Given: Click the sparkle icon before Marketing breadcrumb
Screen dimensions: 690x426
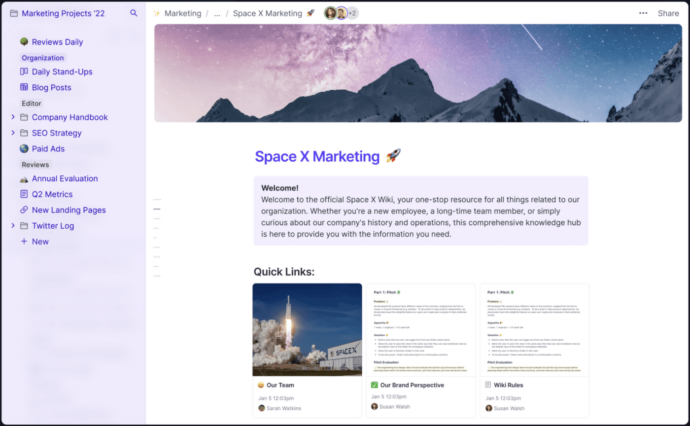Looking at the screenshot, I should pyautogui.click(x=157, y=13).
